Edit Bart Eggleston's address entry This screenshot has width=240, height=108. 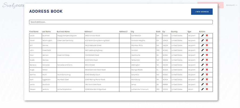[x=202, y=79]
